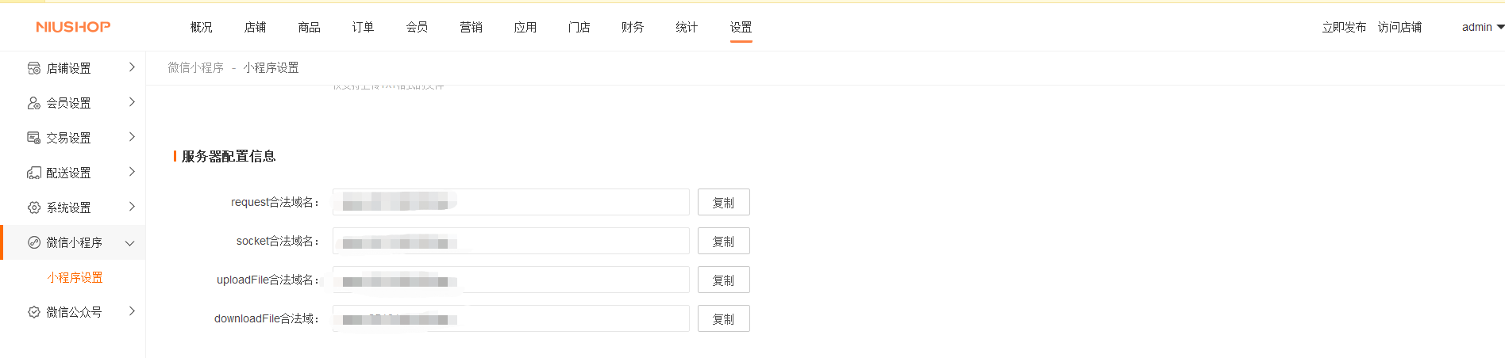Click the 微信公众号 badge icon
Screen dimensions: 1505x358
point(33,312)
